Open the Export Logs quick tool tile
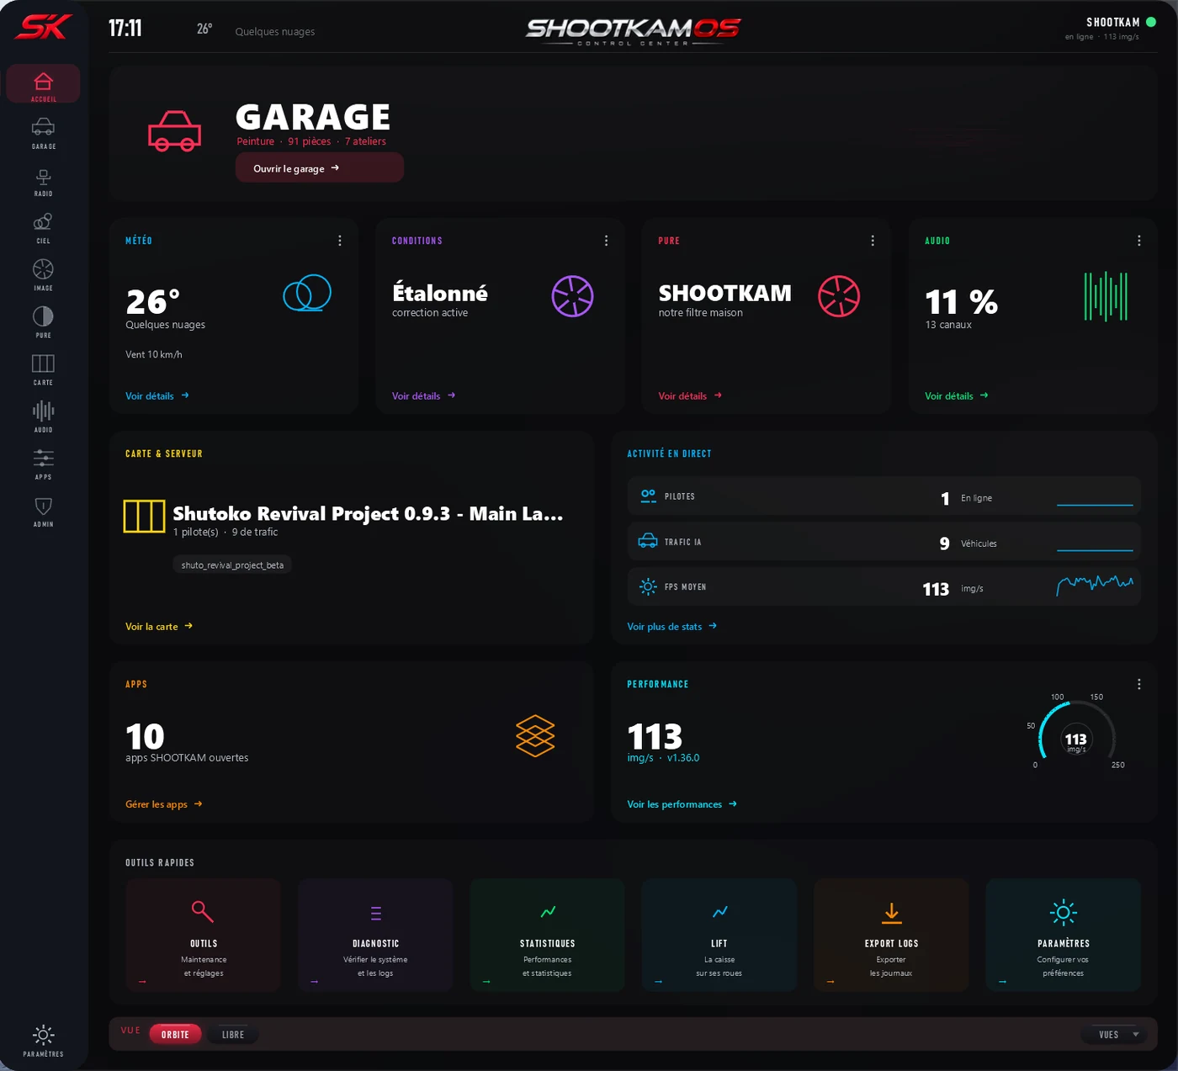The height and width of the screenshot is (1071, 1178). 891,935
